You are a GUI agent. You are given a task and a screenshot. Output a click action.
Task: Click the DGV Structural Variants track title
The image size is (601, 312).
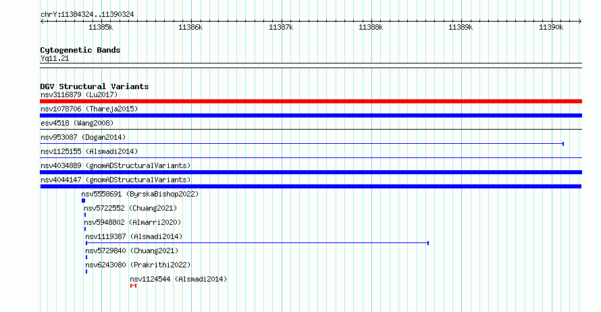click(x=95, y=86)
